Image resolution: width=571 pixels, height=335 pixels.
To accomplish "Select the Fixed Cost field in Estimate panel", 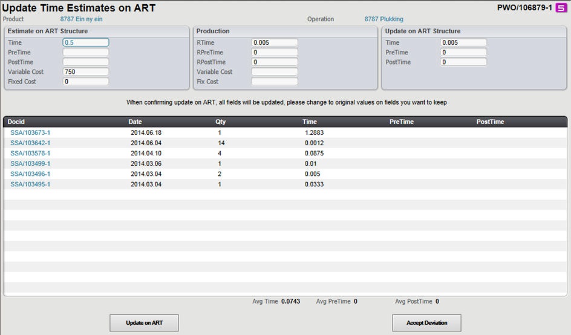I will pyautogui.click(x=86, y=81).
